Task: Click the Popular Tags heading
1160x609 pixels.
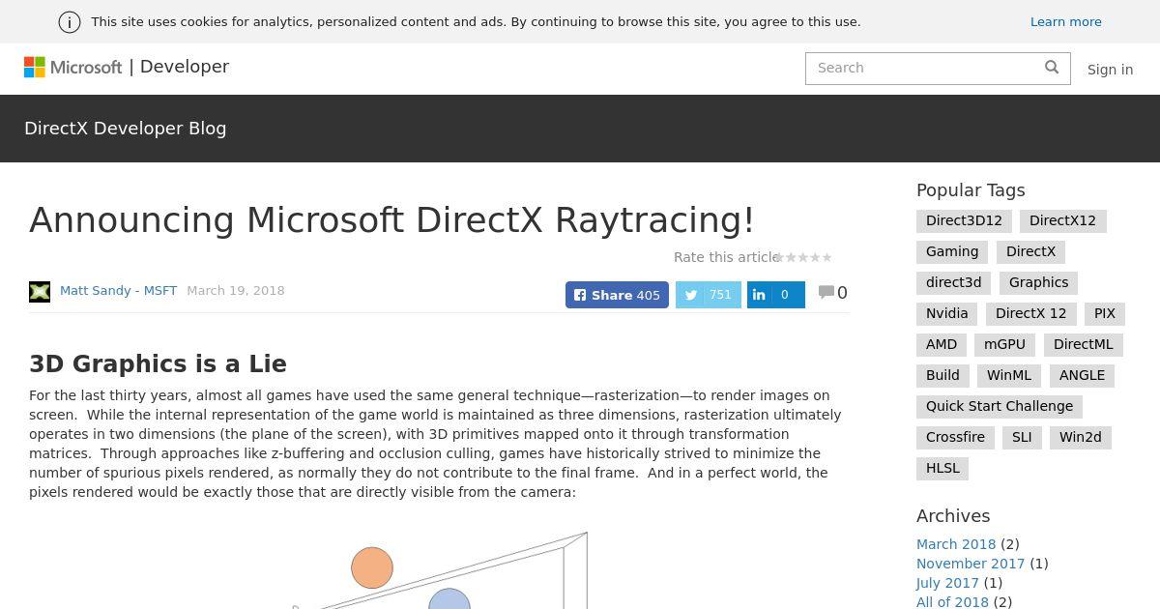Action: 971,190
